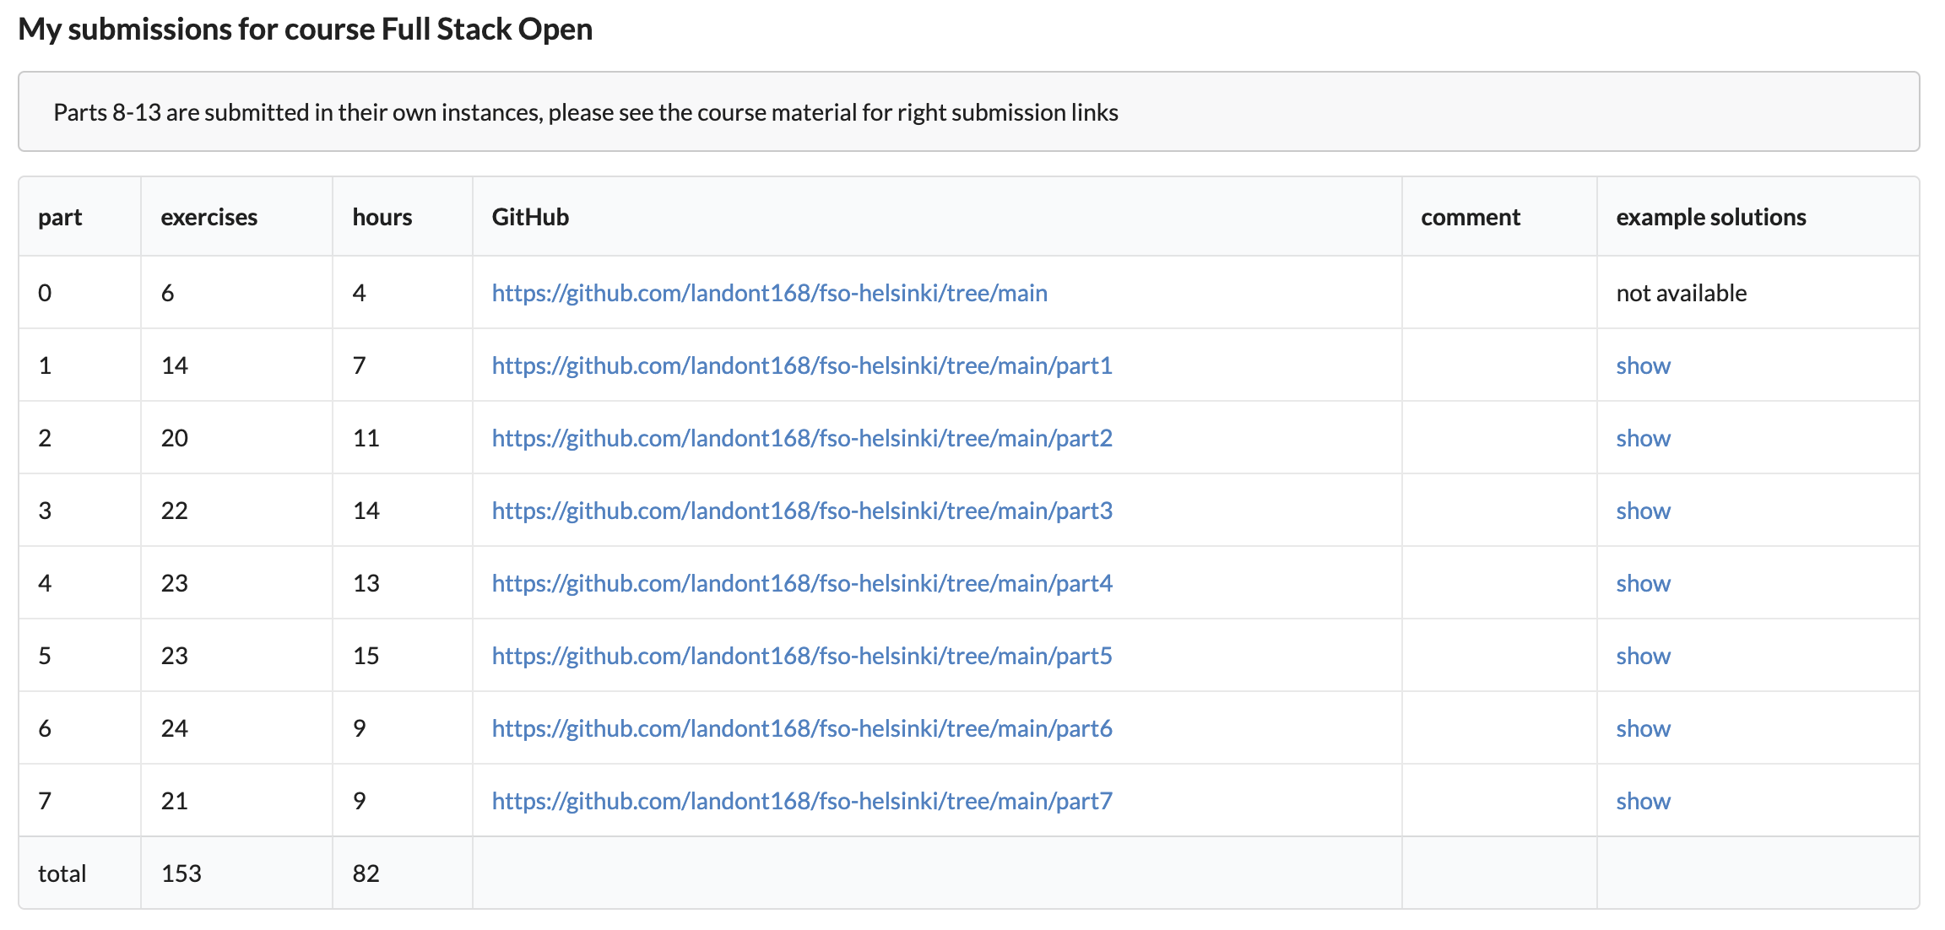The height and width of the screenshot is (930, 1945).
Task: Click the exercises value 22 for part 3
Action: 174,511
